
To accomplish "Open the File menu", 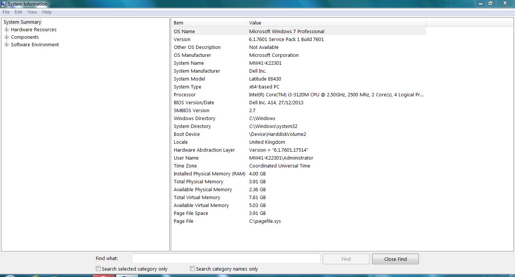I will [6, 12].
